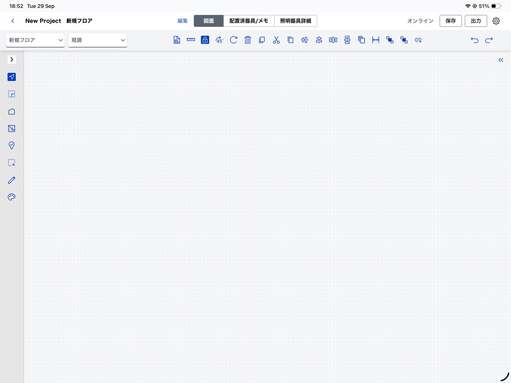Toggle the lock icon in toolbar
Image resolution: width=511 pixels, height=383 pixels.
pos(205,40)
